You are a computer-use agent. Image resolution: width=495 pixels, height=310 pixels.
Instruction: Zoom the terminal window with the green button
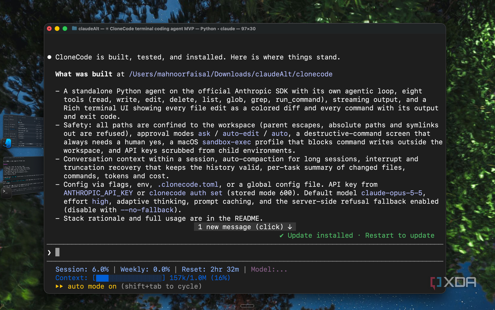coord(65,28)
